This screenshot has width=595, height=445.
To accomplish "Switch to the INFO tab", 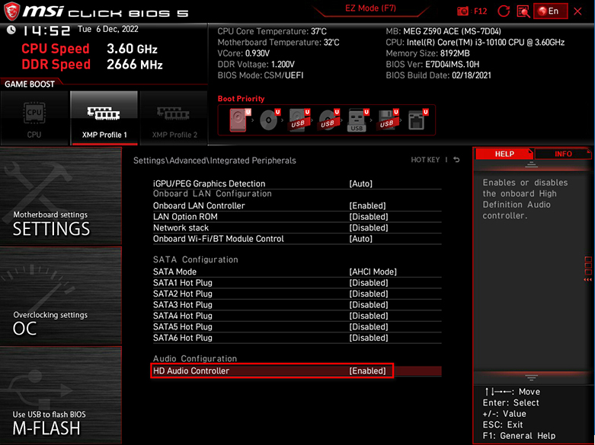I will pyautogui.click(x=563, y=154).
